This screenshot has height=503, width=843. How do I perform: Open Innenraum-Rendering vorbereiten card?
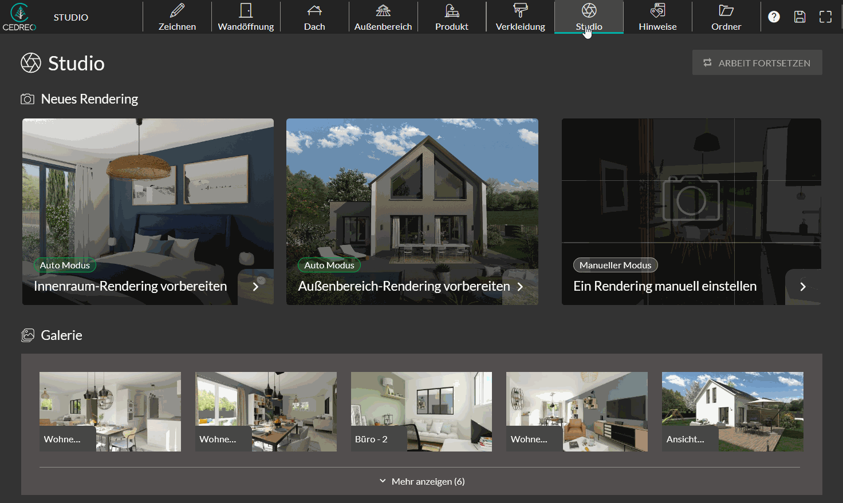tap(148, 212)
